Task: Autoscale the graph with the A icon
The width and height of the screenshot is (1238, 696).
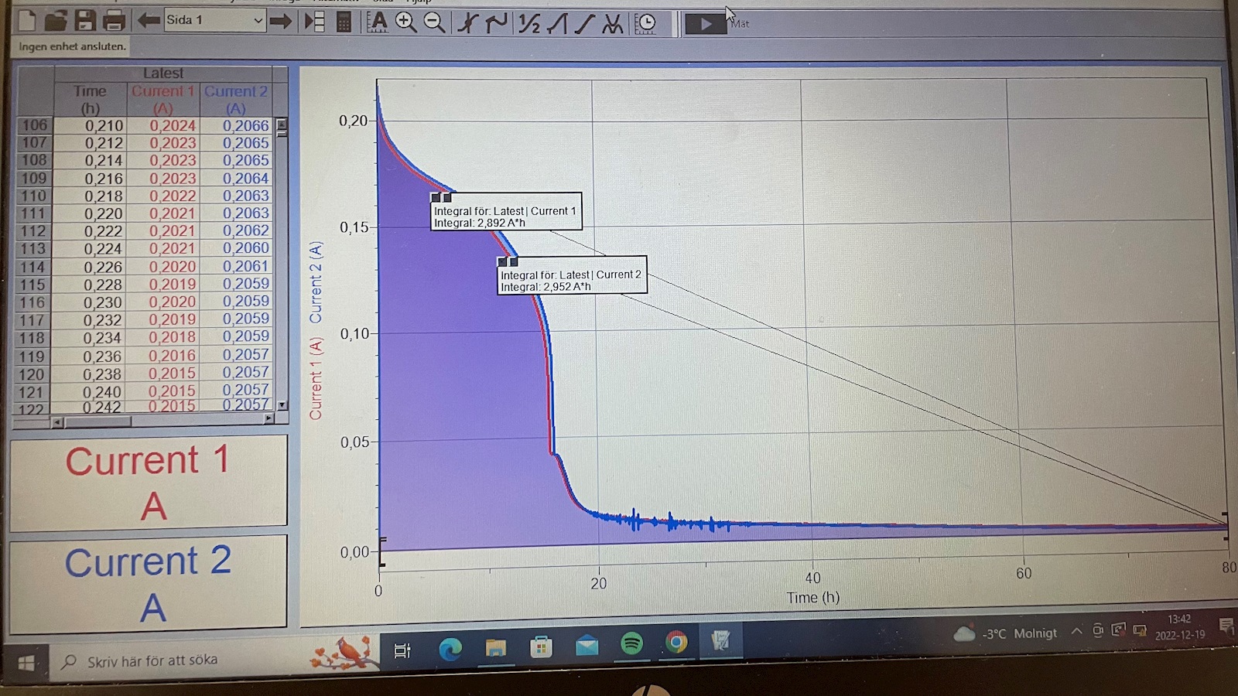Action: [x=378, y=22]
